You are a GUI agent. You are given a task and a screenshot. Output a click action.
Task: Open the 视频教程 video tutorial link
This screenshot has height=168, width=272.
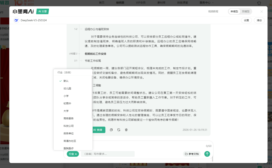coord(213,12)
